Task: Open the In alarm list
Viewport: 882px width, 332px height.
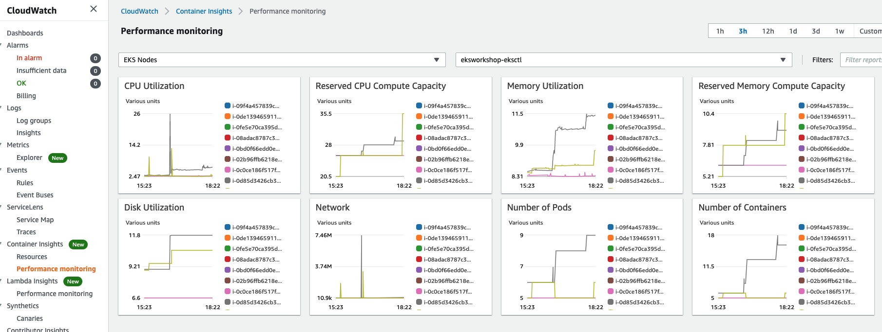Action: (29, 58)
